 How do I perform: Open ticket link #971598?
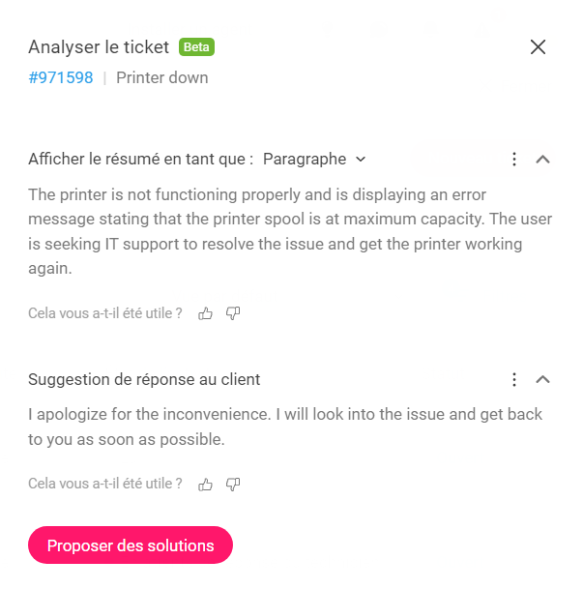[x=61, y=77]
